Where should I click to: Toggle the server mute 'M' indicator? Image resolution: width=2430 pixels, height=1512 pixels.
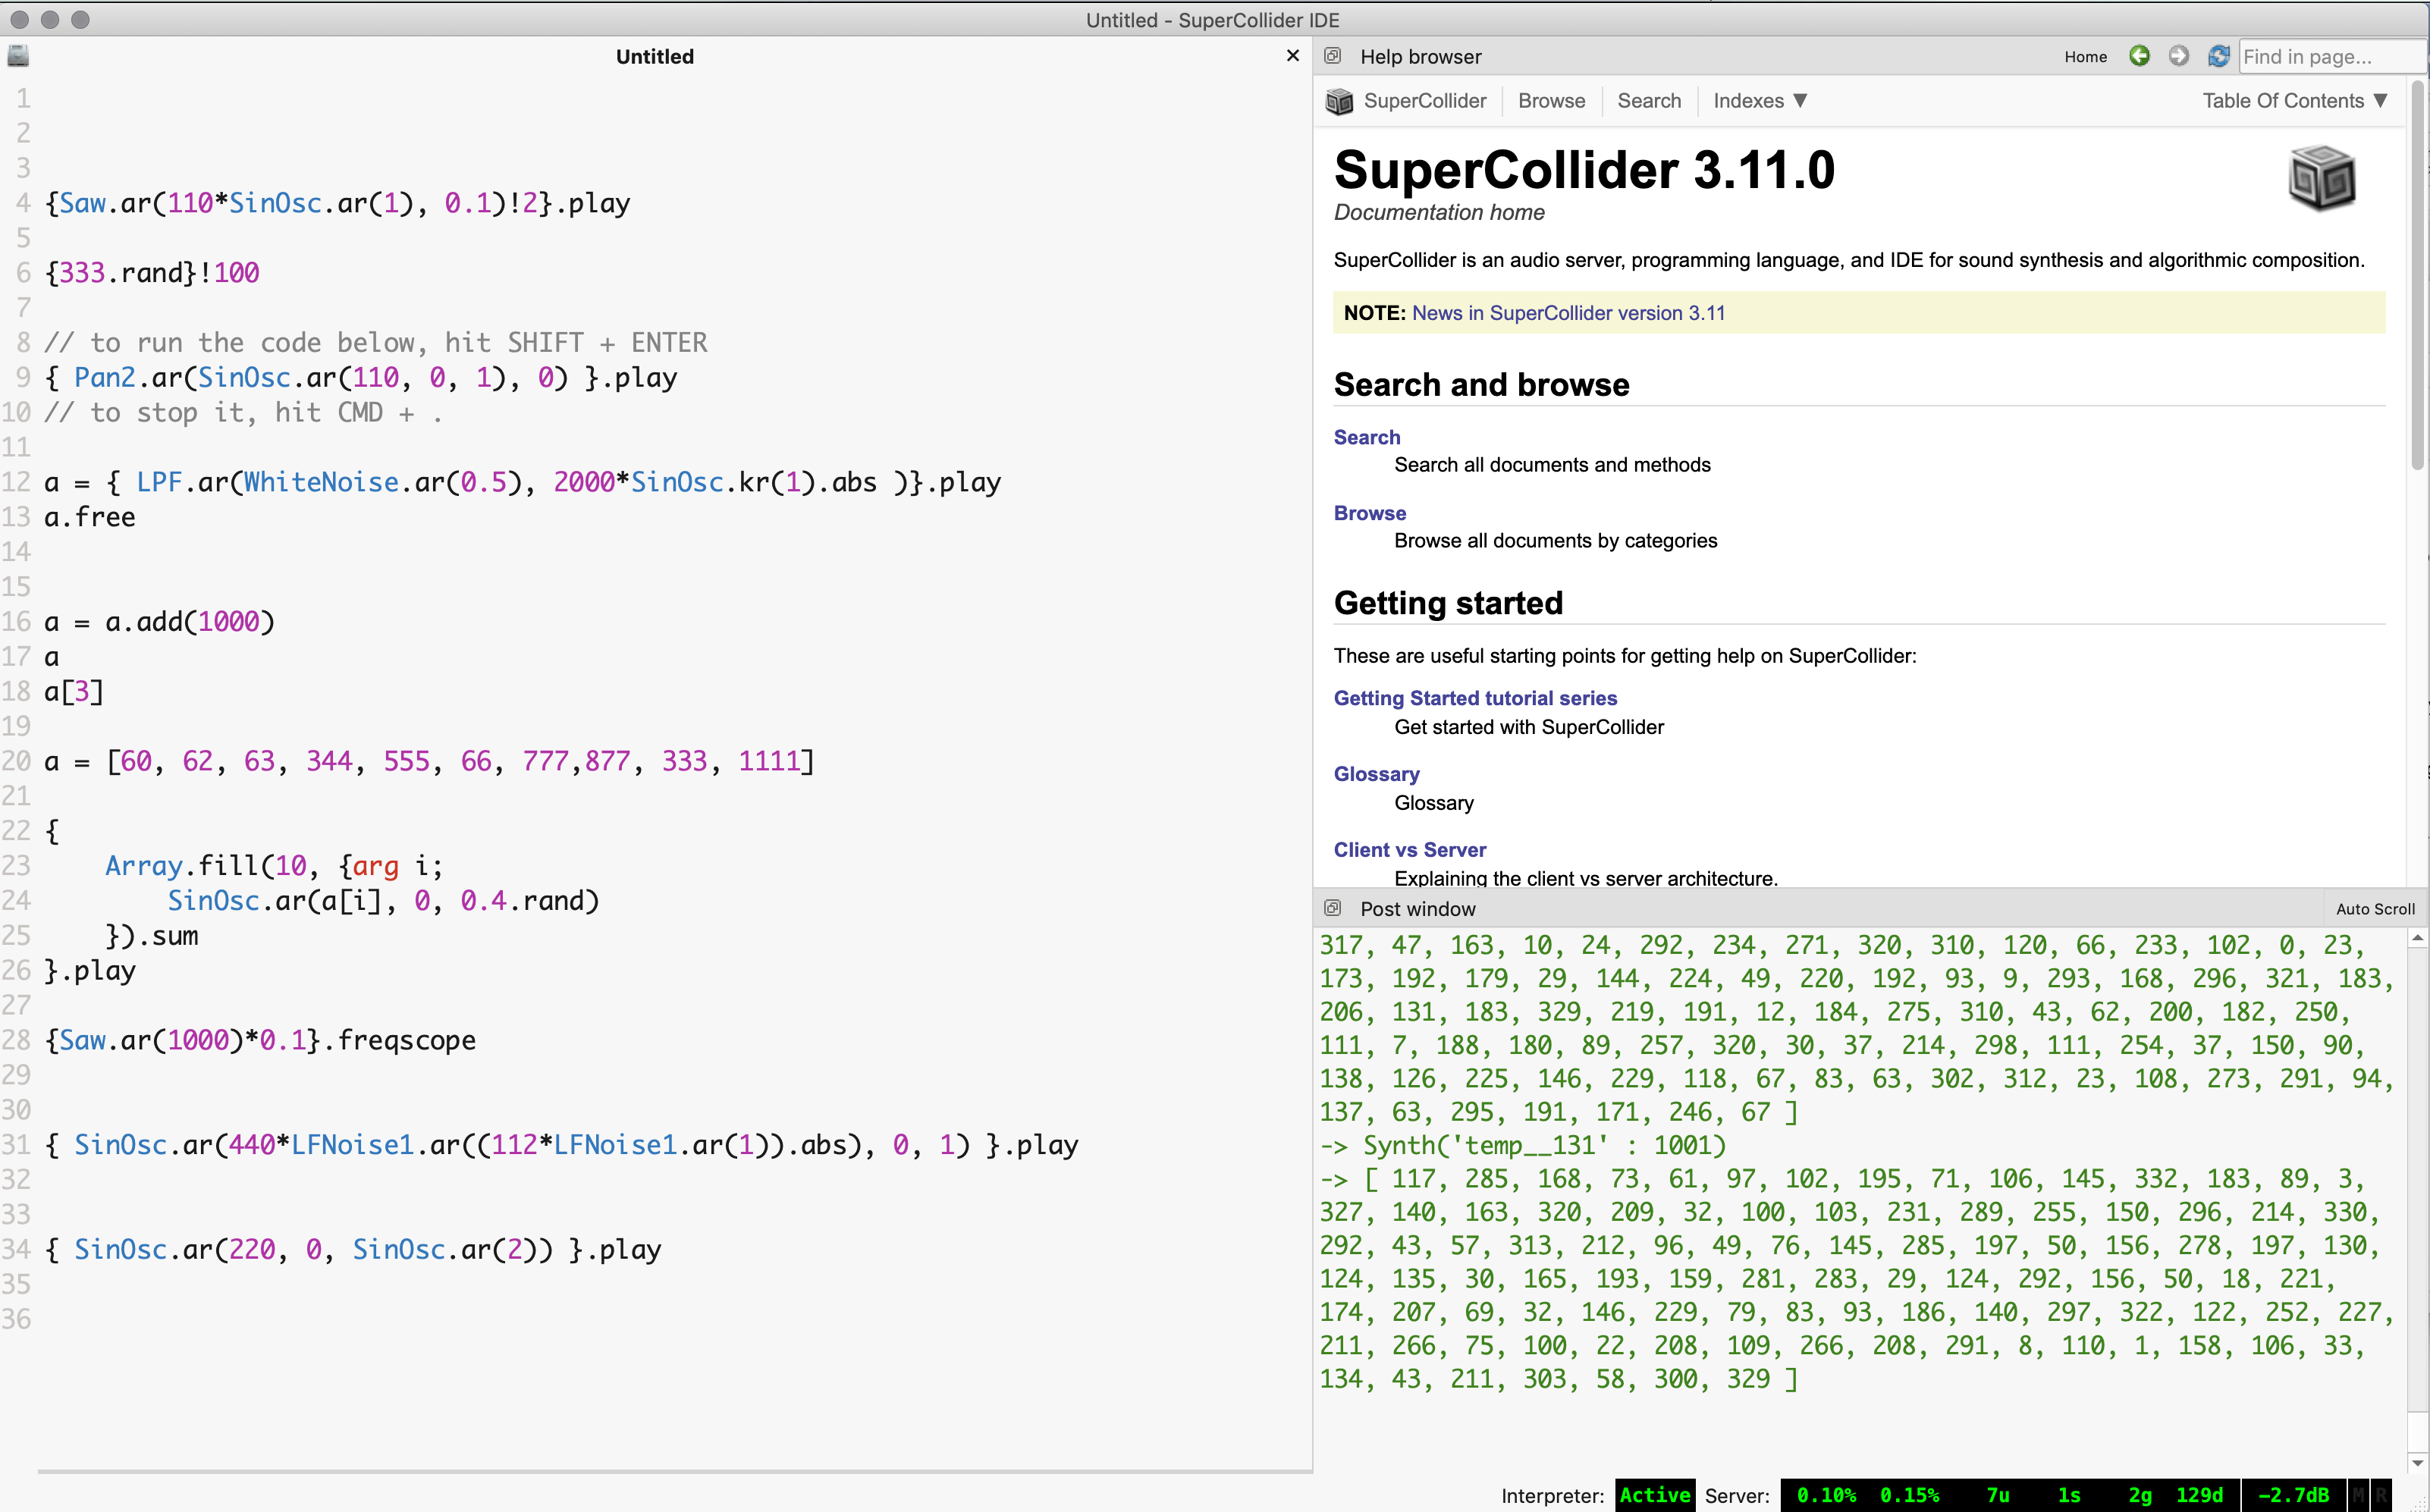[x=2358, y=1495]
